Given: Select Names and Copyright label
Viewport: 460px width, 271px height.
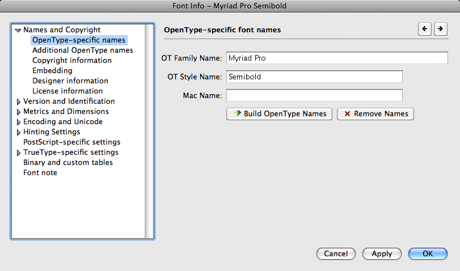Looking at the screenshot, I should point(62,29).
